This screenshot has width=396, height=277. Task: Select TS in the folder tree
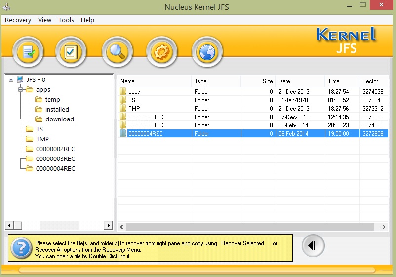[40, 129]
